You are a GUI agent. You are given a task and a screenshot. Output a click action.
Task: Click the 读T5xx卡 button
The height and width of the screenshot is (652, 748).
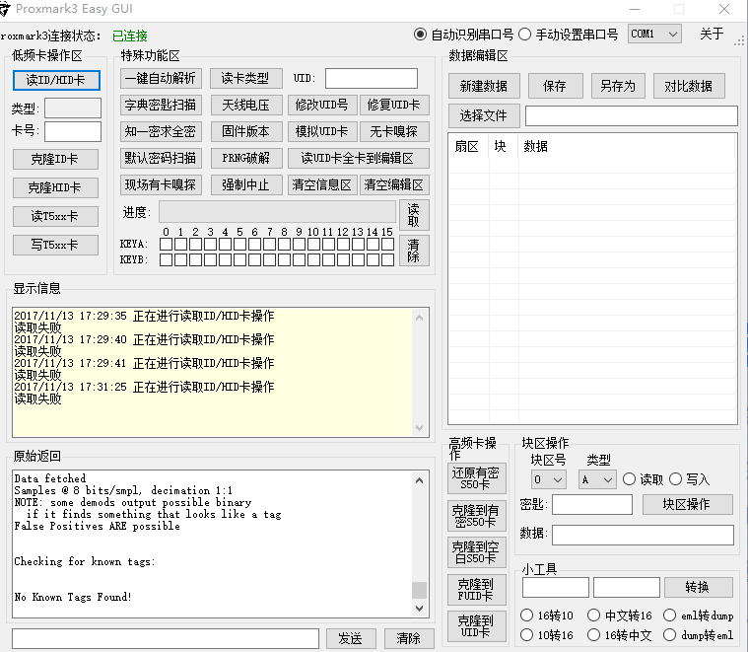point(55,216)
